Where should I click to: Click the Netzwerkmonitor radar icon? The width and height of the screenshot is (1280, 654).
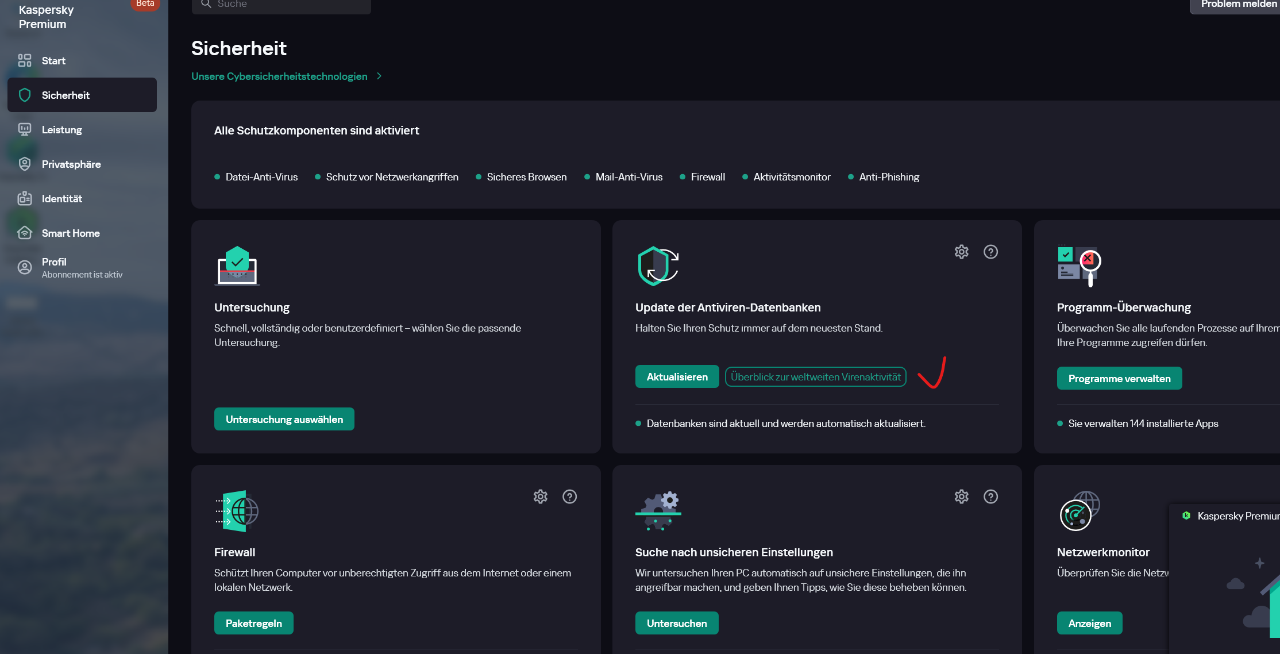click(x=1079, y=511)
